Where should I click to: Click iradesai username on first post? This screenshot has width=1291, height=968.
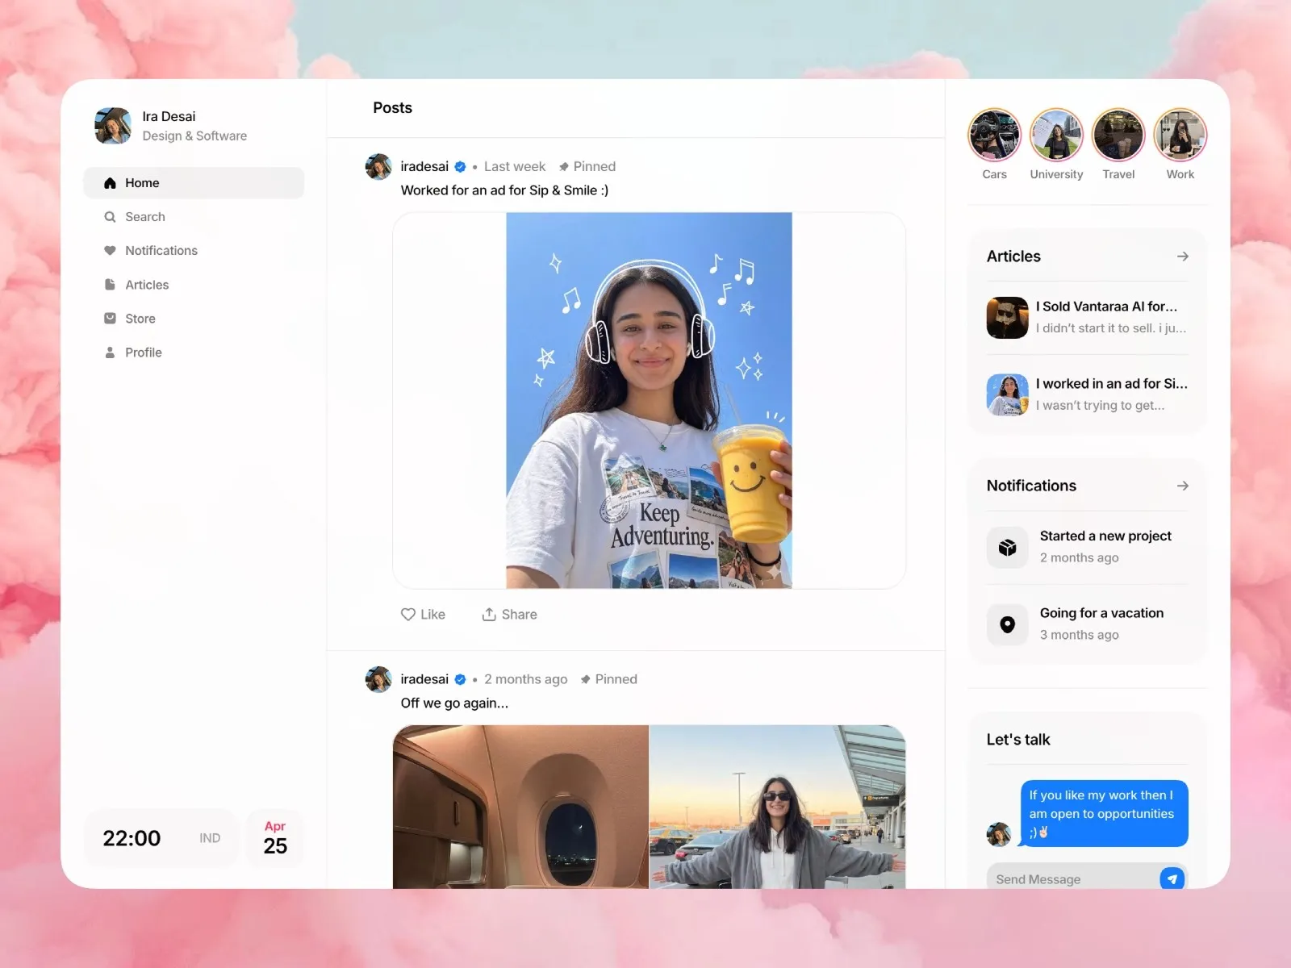click(424, 167)
